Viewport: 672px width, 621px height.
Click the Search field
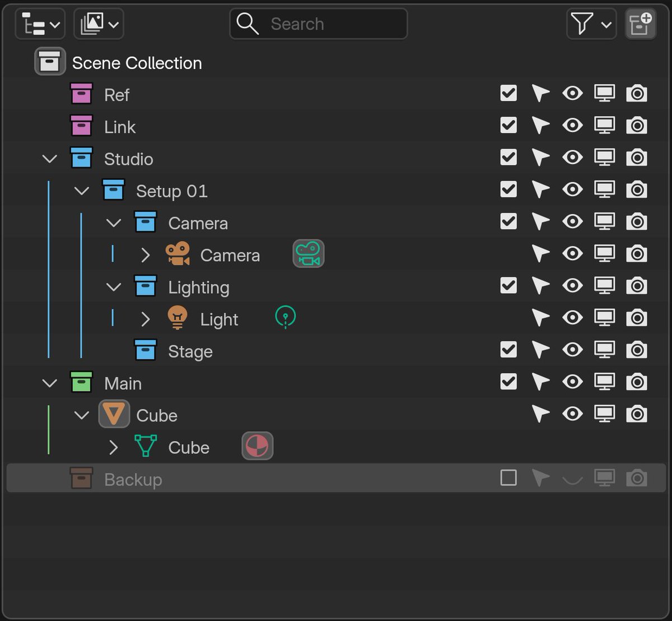pyautogui.click(x=319, y=24)
